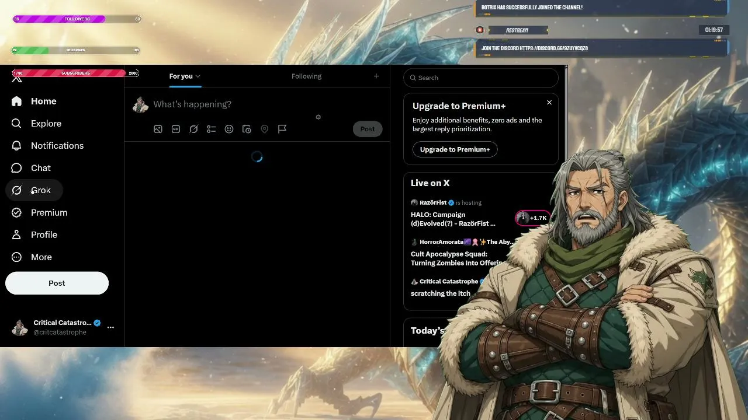Click the +1.7K listeners badge
Image resolution: width=748 pixels, height=420 pixels.
(x=533, y=218)
